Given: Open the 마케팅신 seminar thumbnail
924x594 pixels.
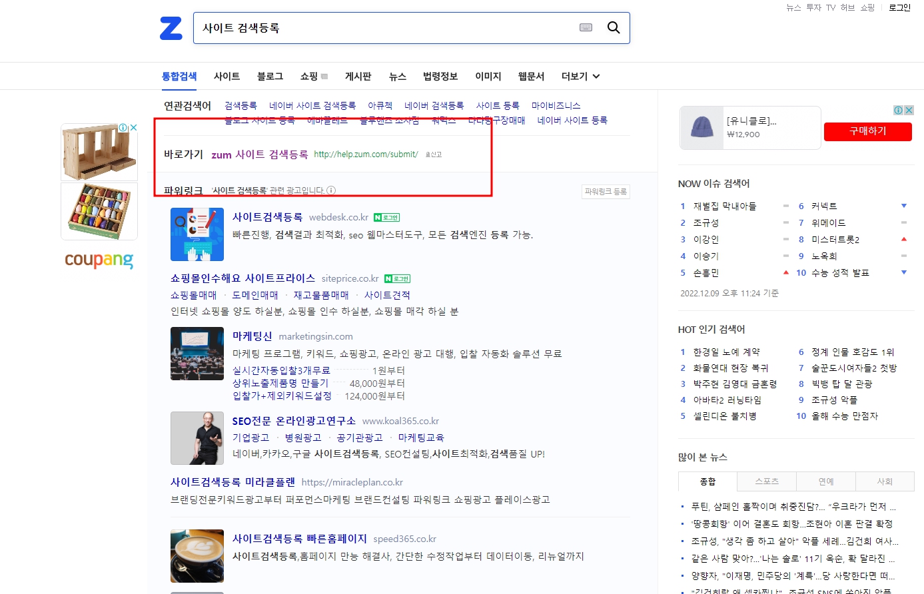Looking at the screenshot, I should (x=197, y=354).
